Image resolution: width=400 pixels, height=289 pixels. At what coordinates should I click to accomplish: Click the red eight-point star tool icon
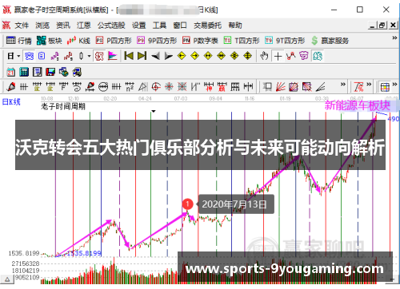click(169, 87)
